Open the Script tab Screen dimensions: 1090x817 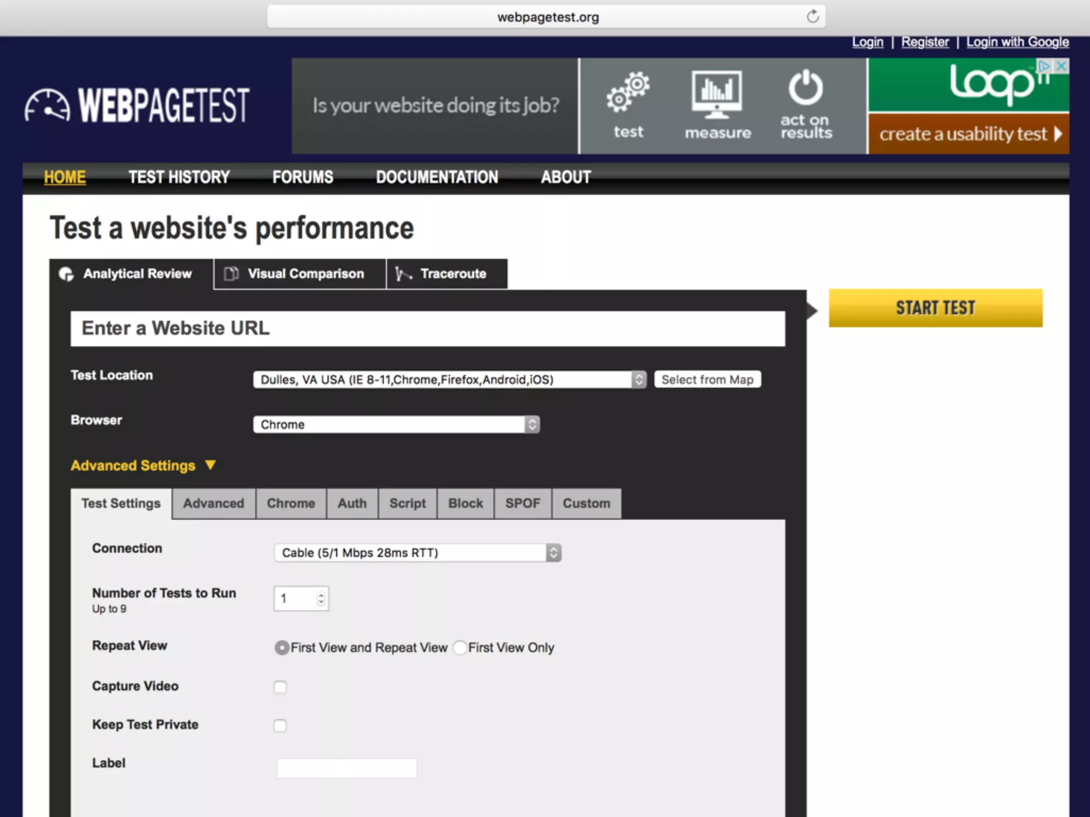pos(407,503)
